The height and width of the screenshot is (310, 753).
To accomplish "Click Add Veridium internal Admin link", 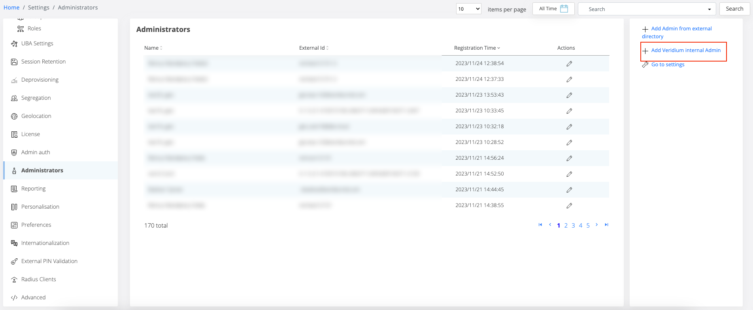I will click(x=686, y=50).
